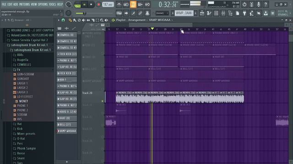
Task: Select the BELL (27) pattern in picker
Action: coord(67,124)
